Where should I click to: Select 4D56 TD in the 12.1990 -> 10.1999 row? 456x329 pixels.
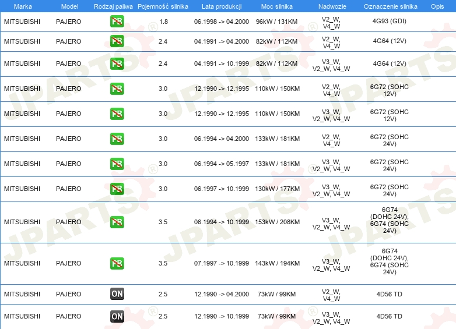pyautogui.click(x=390, y=316)
